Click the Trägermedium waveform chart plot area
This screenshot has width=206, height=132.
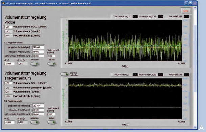tap(125, 99)
